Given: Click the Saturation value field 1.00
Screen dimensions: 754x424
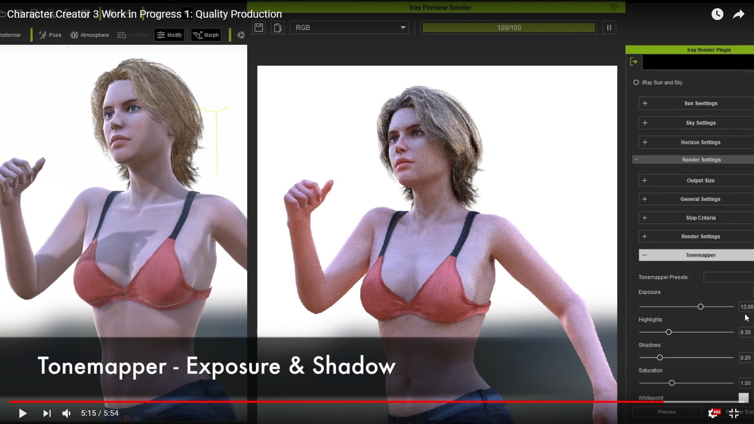Looking at the screenshot, I should pos(746,383).
